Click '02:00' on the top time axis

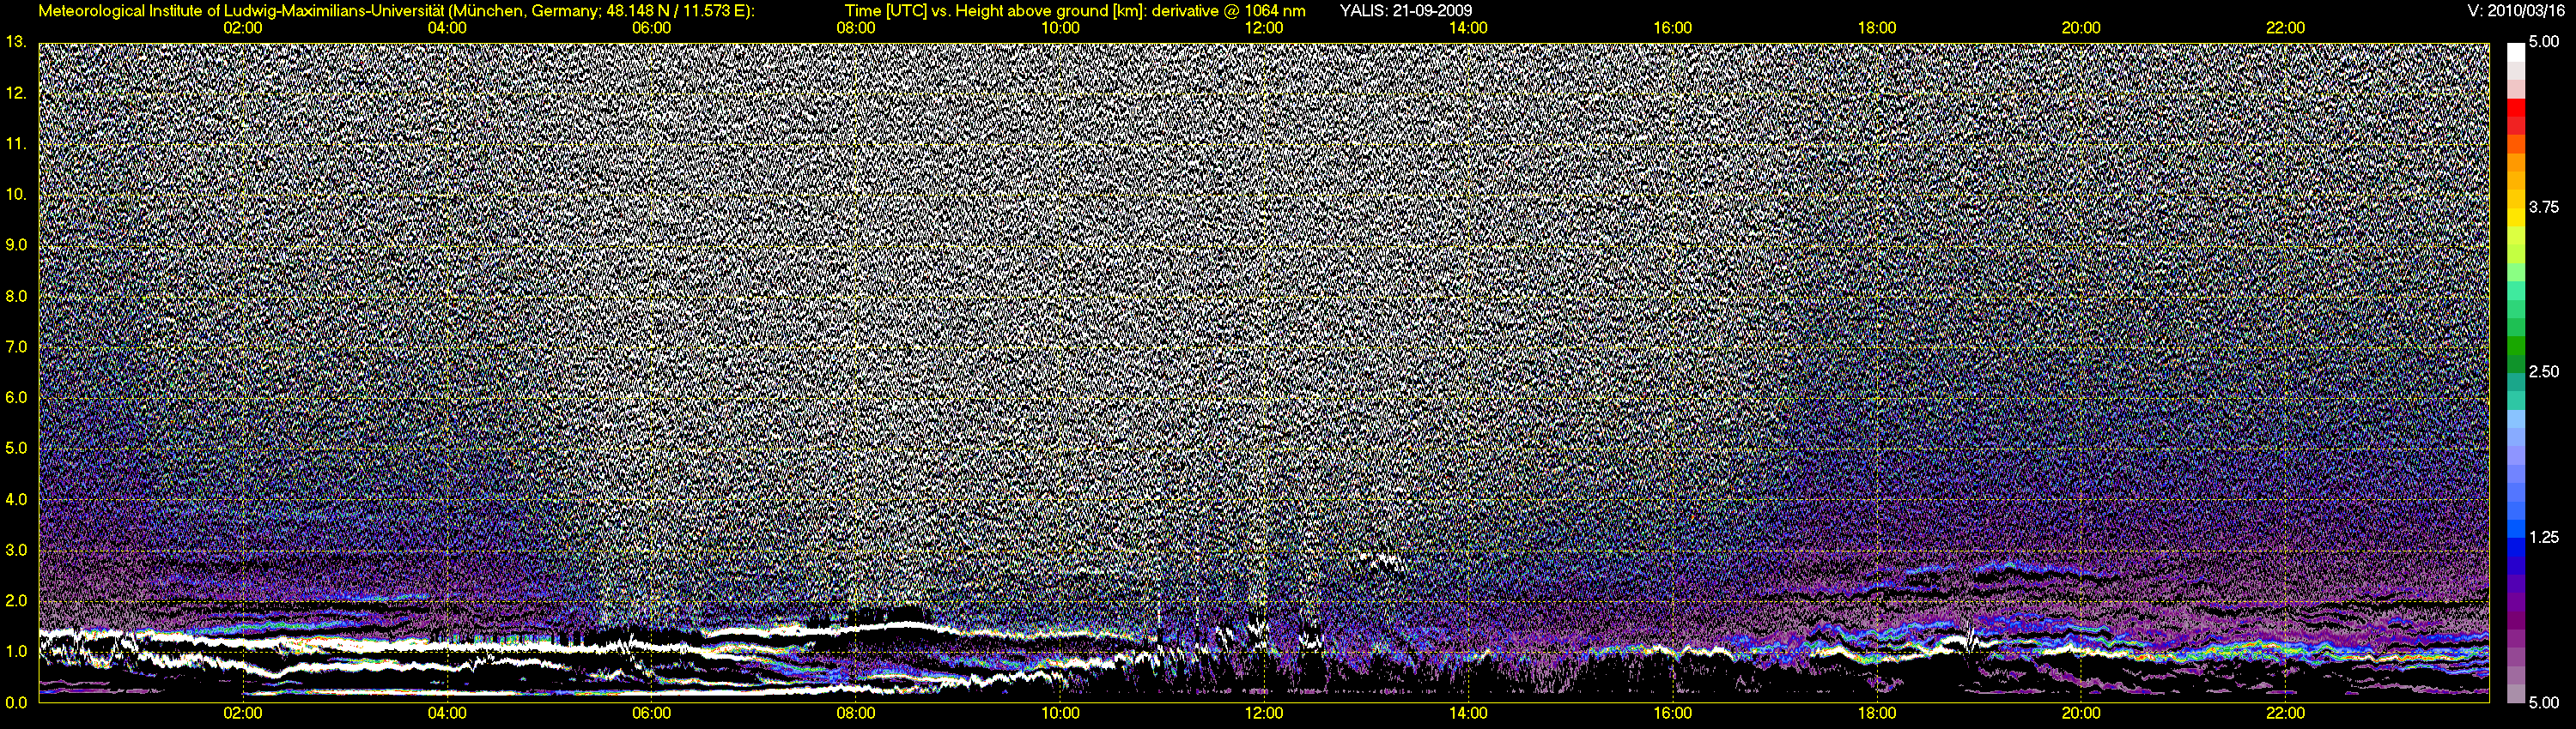tap(243, 28)
